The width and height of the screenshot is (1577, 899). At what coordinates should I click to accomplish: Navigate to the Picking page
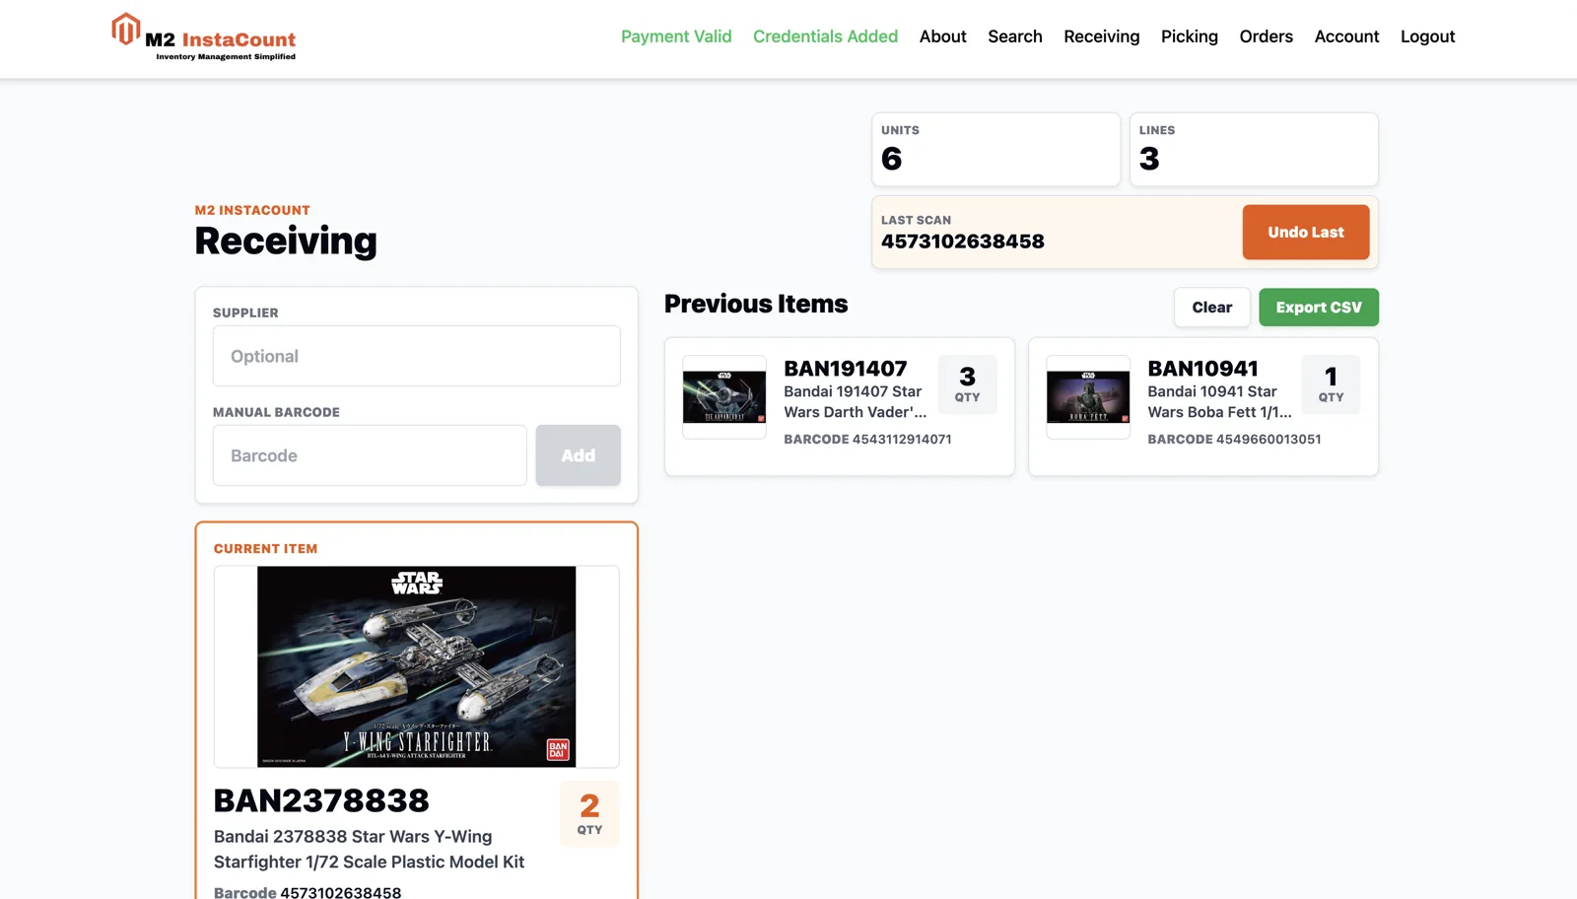click(x=1189, y=36)
